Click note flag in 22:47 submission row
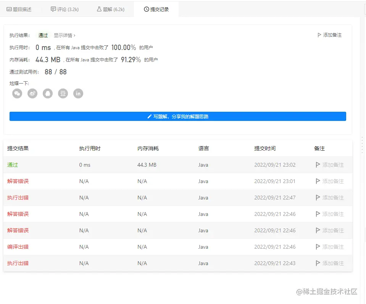Viewport: 366px width, 304px height. coord(318,198)
